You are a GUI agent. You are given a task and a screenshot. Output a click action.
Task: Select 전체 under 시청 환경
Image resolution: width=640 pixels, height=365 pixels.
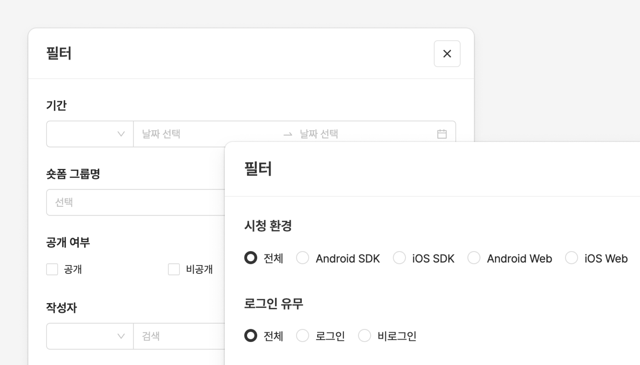click(251, 258)
